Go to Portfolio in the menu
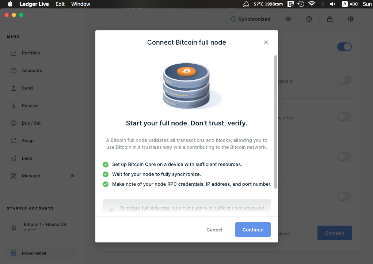The height and width of the screenshot is (264, 373). (x=31, y=53)
